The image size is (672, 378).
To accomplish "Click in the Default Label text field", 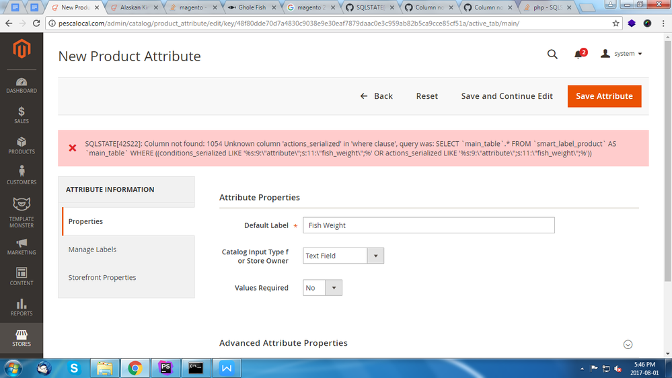I will [x=428, y=225].
